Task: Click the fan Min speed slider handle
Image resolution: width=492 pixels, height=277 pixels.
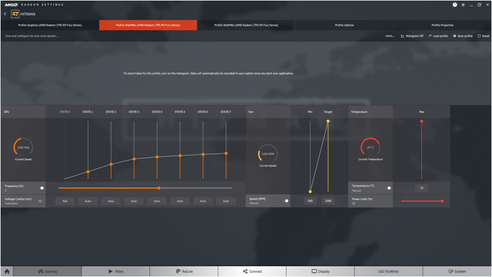Action: click(310, 192)
